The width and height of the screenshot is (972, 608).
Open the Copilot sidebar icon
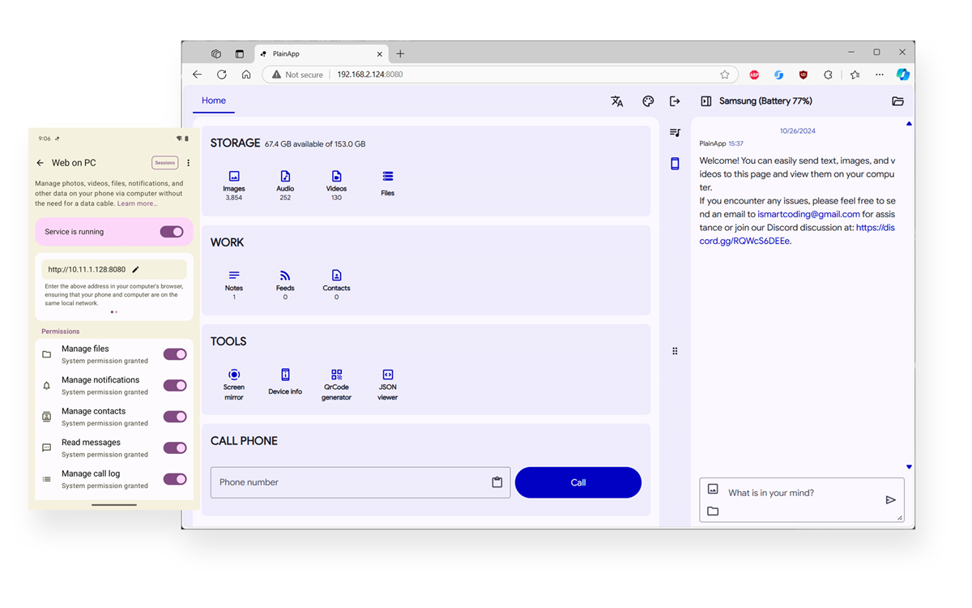[902, 75]
